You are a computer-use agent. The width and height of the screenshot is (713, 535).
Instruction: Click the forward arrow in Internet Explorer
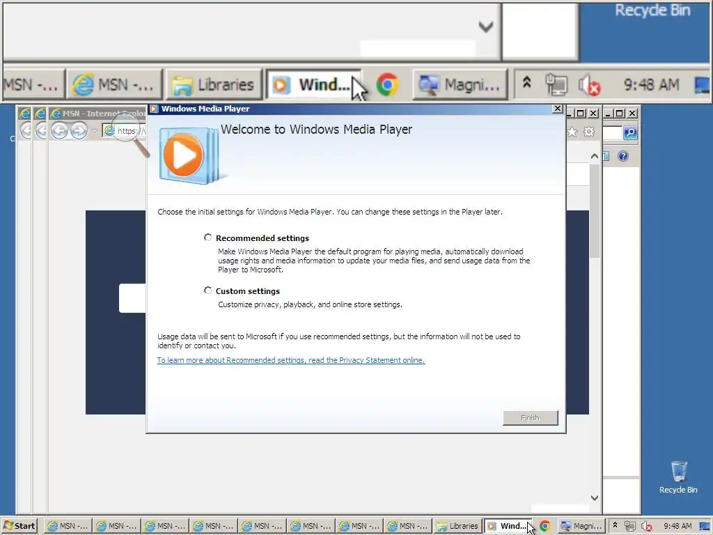pyautogui.click(x=79, y=131)
